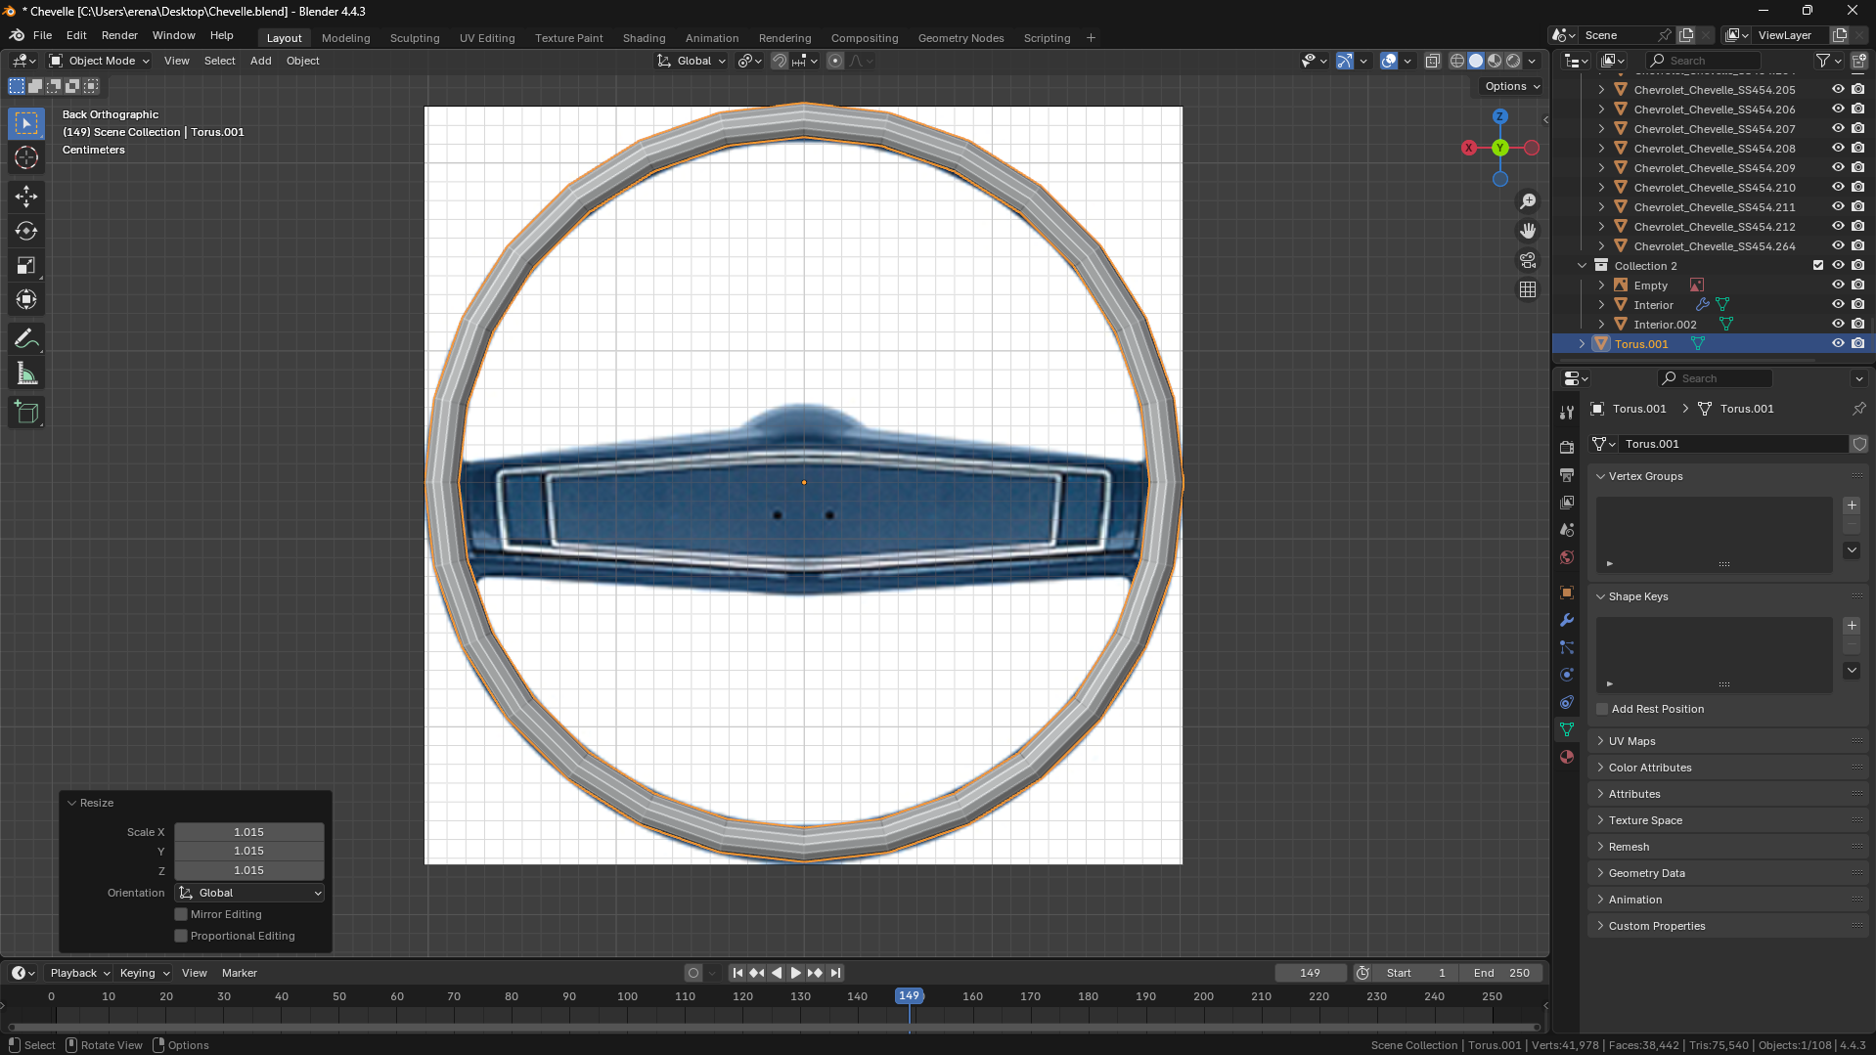Select the Annotate tool

pos(26,339)
